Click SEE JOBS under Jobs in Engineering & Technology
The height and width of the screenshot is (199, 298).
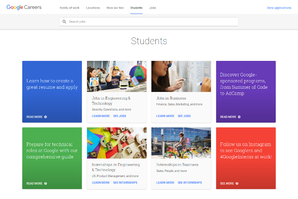click(120, 116)
